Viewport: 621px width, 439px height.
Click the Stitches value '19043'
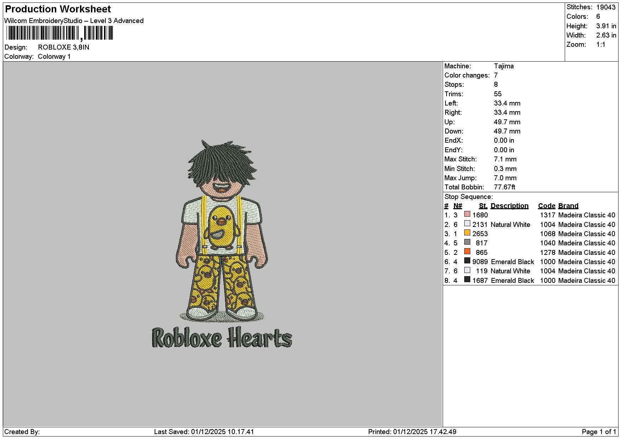pos(606,7)
